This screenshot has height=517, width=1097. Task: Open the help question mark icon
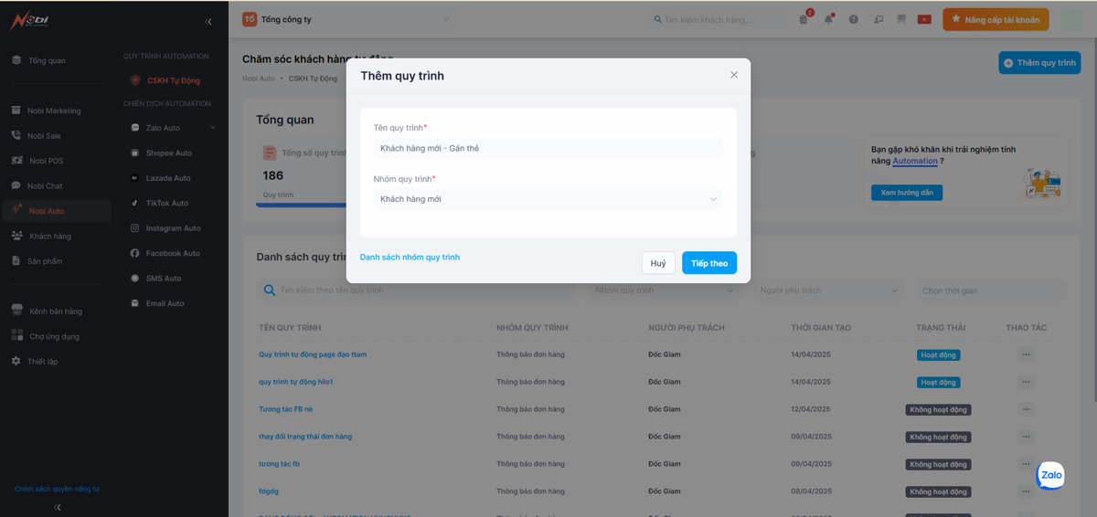[x=853, y=19]
